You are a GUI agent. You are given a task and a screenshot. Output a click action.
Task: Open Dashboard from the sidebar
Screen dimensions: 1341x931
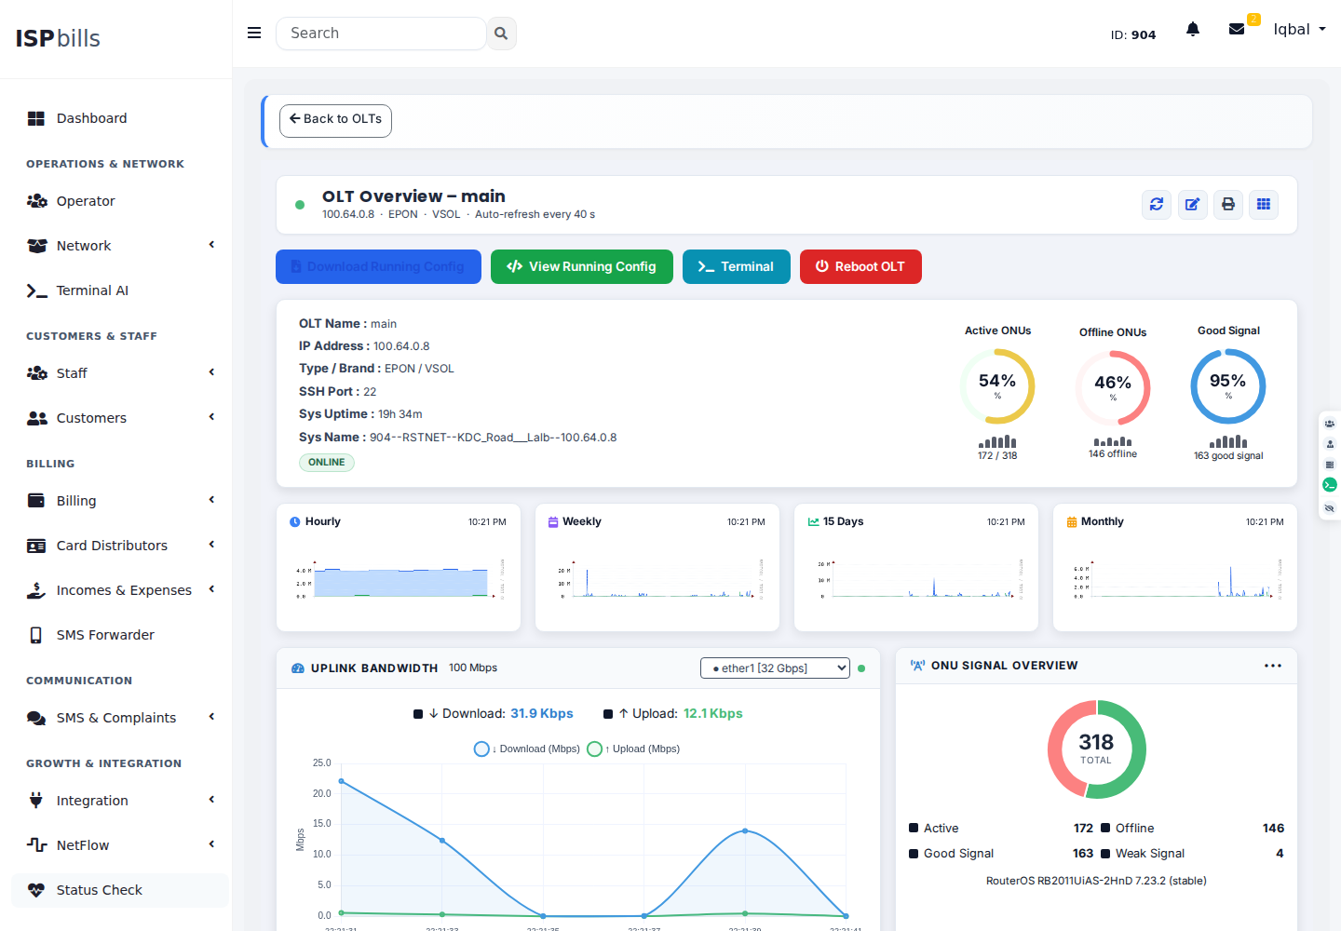click(119, 118)
